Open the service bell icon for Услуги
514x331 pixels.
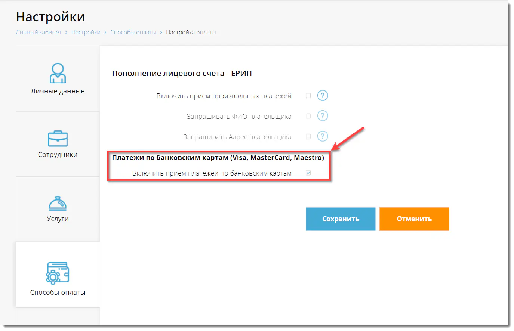tap(58, 203)
